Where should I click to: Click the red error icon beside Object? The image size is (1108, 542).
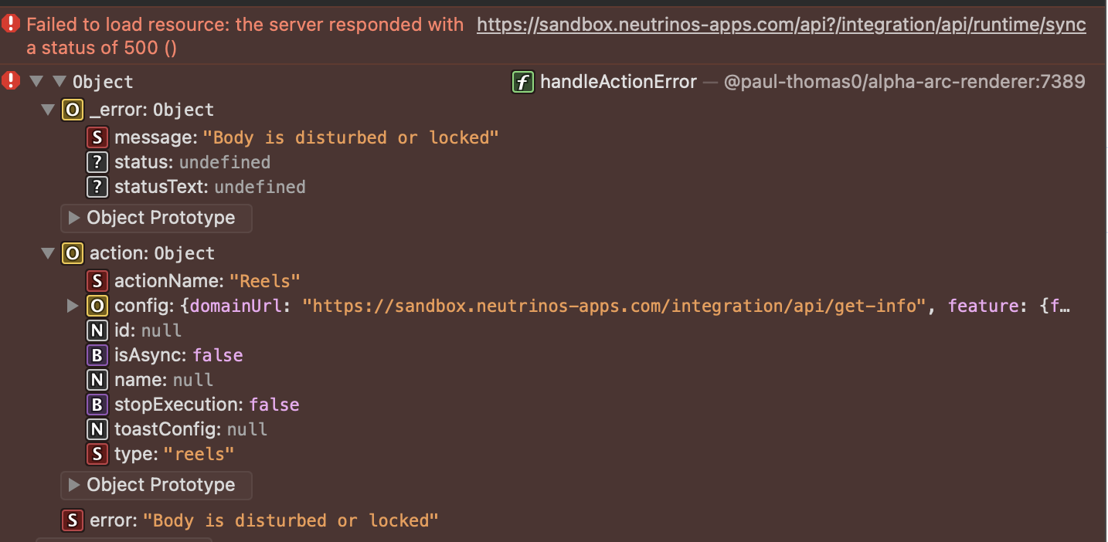click(11, 80)
